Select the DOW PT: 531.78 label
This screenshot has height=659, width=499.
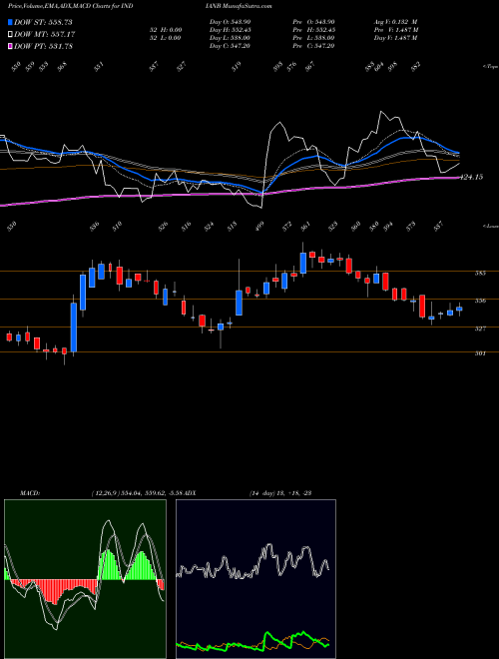43,46
